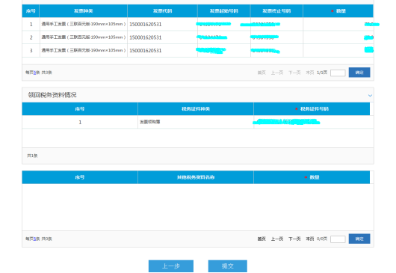
Task: Click 下一页 in the 共3条 pagination bar
Action: coord(294,73)
